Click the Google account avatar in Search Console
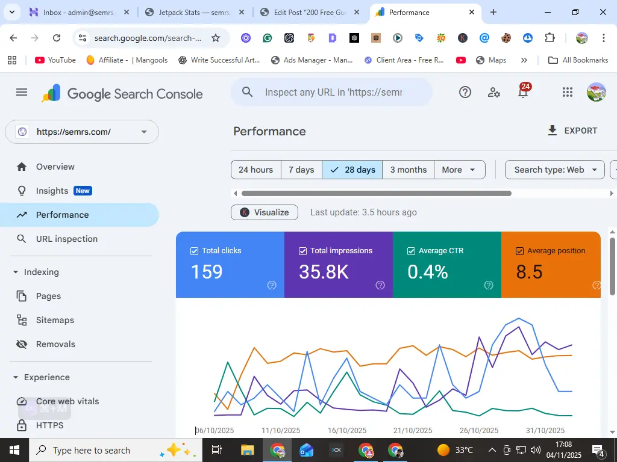The height and width of the screenshot is (462, 617). click(596, 92)
